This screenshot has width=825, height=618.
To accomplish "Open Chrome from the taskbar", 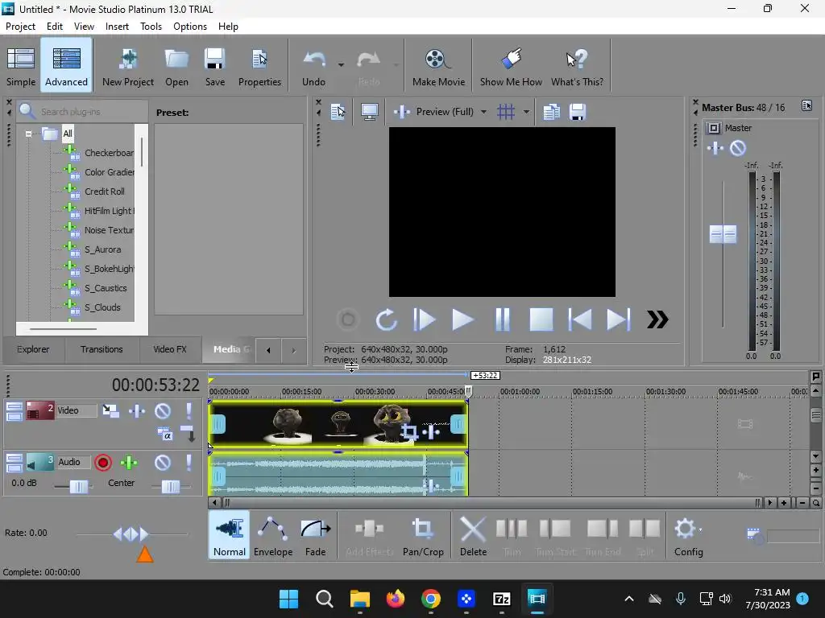I will 430,599.
